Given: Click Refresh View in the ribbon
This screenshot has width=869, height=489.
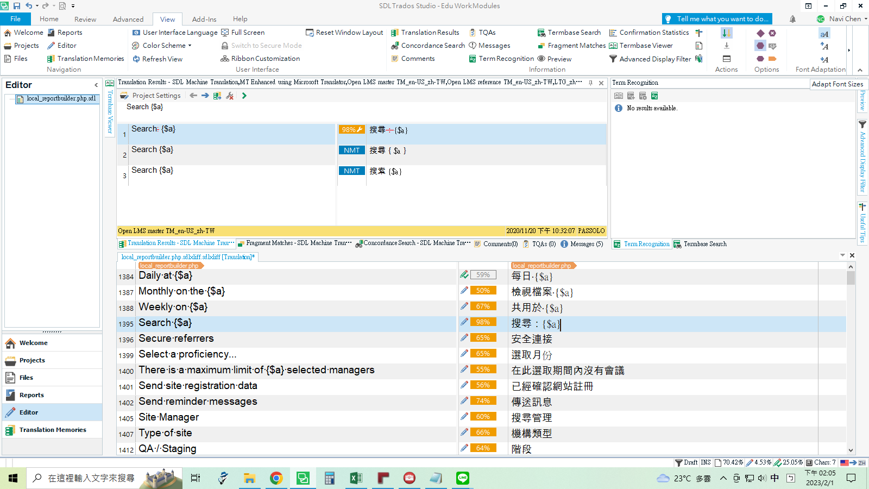Looking at the screenshot, I should pyautogui.click(x=157, y=59).
